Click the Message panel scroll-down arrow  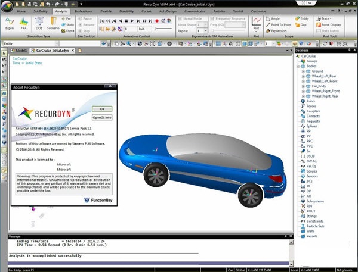click(291, 264)
